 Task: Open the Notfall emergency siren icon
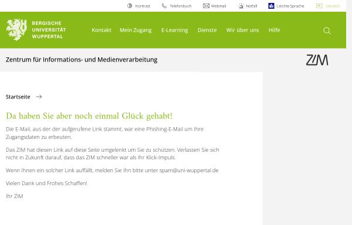[x=241, y=6]
